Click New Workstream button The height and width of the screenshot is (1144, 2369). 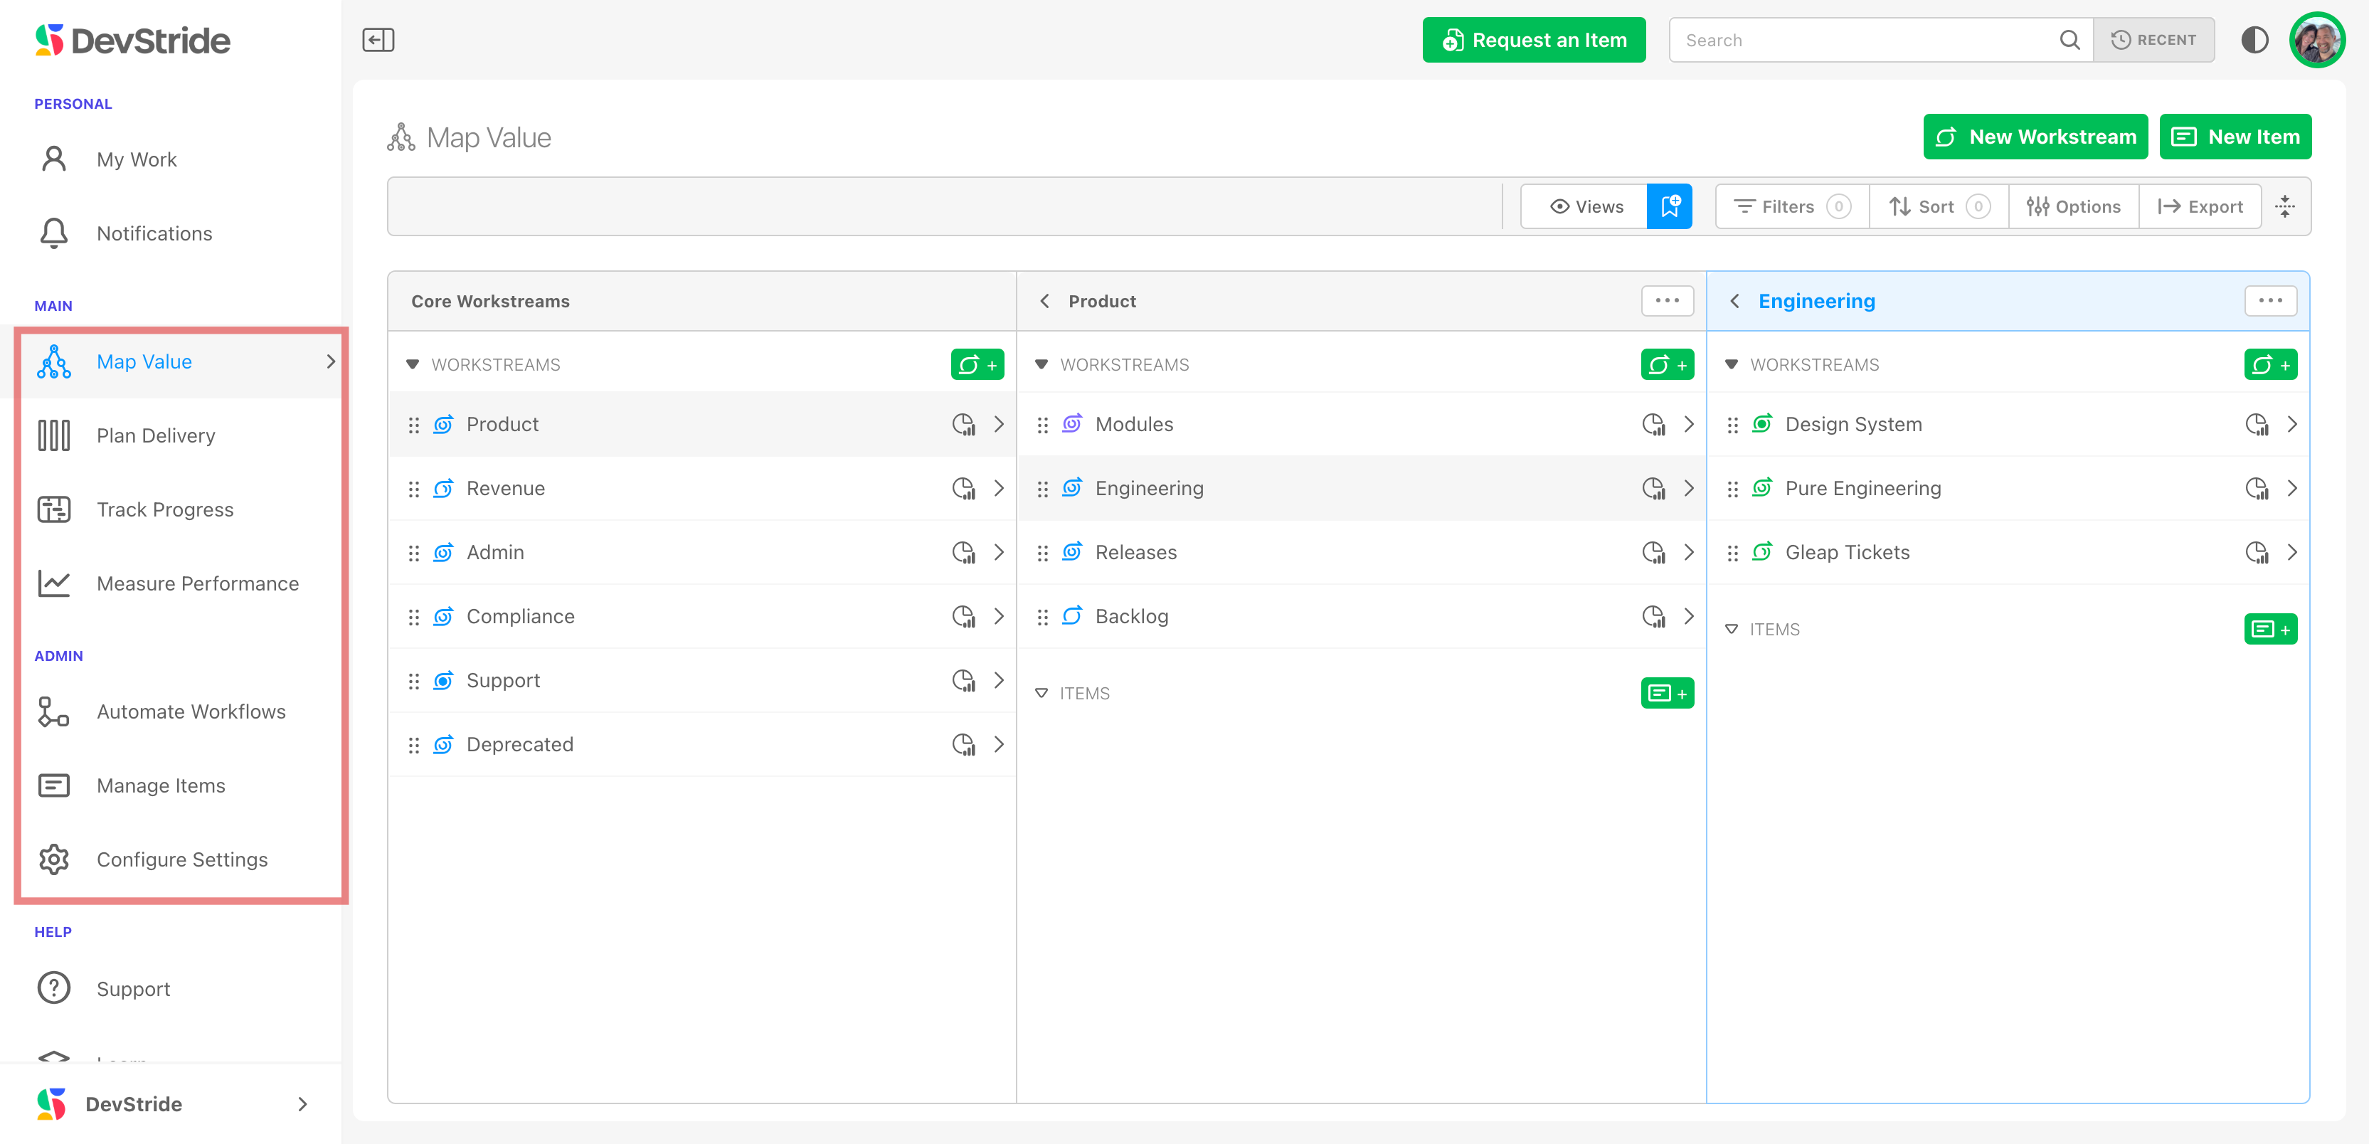(x=2034, y=136)
